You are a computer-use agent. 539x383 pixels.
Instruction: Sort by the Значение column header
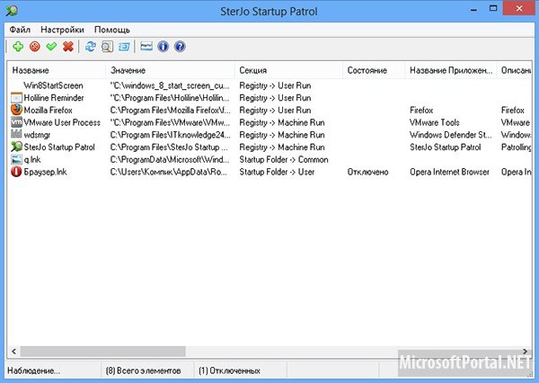tap(170, 70)
